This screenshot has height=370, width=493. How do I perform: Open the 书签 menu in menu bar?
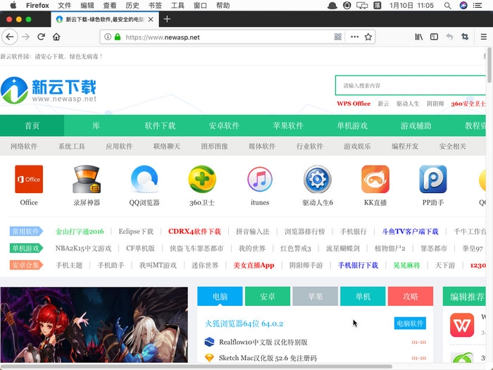click(x=155, y=6)
